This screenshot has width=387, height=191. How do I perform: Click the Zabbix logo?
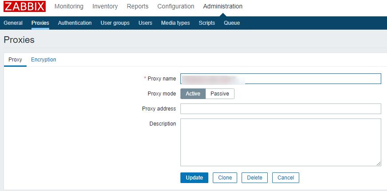(x=25, y=6)
